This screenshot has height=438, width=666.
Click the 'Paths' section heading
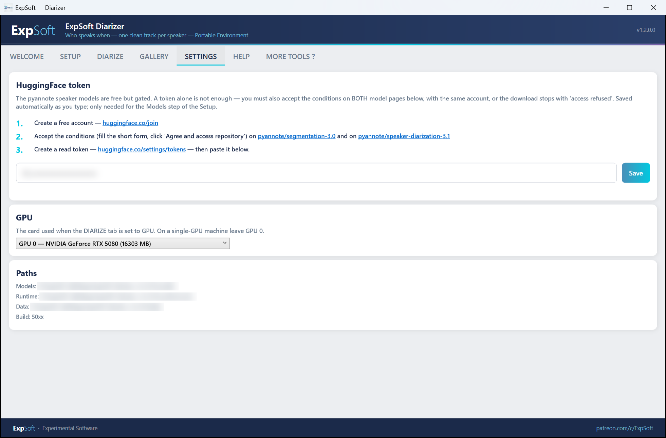26,273
